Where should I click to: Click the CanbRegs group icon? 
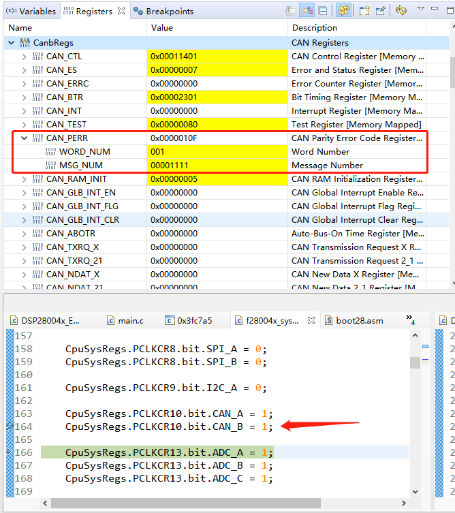[25, 43]
